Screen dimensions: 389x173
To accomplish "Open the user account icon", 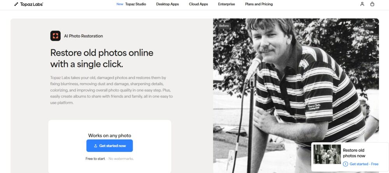I will [x=362, y=4].
